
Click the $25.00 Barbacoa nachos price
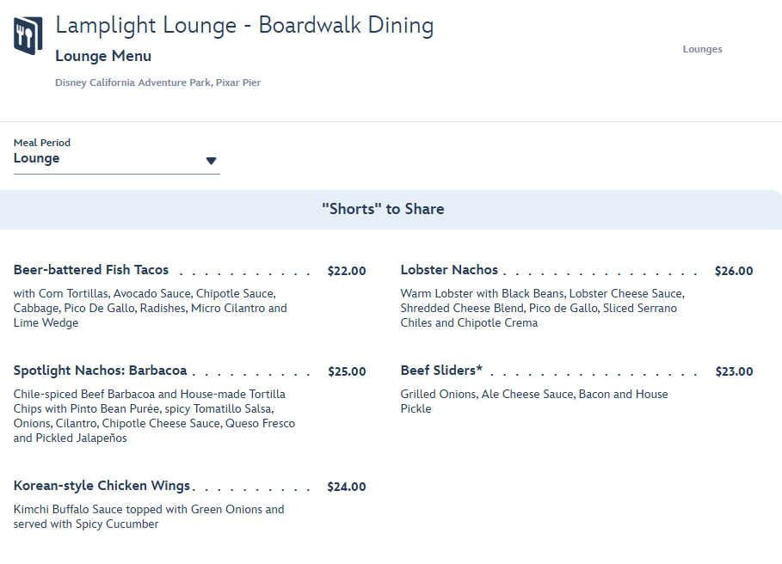pyautogui.click(x=346, y=371)
